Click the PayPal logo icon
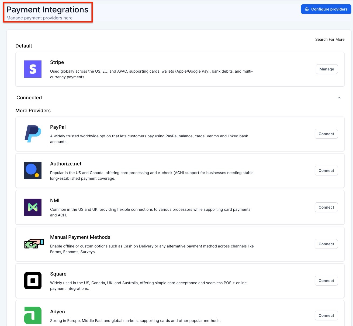Image resolution: width=353 pixels, height=326 pixels. click(33, 134)
